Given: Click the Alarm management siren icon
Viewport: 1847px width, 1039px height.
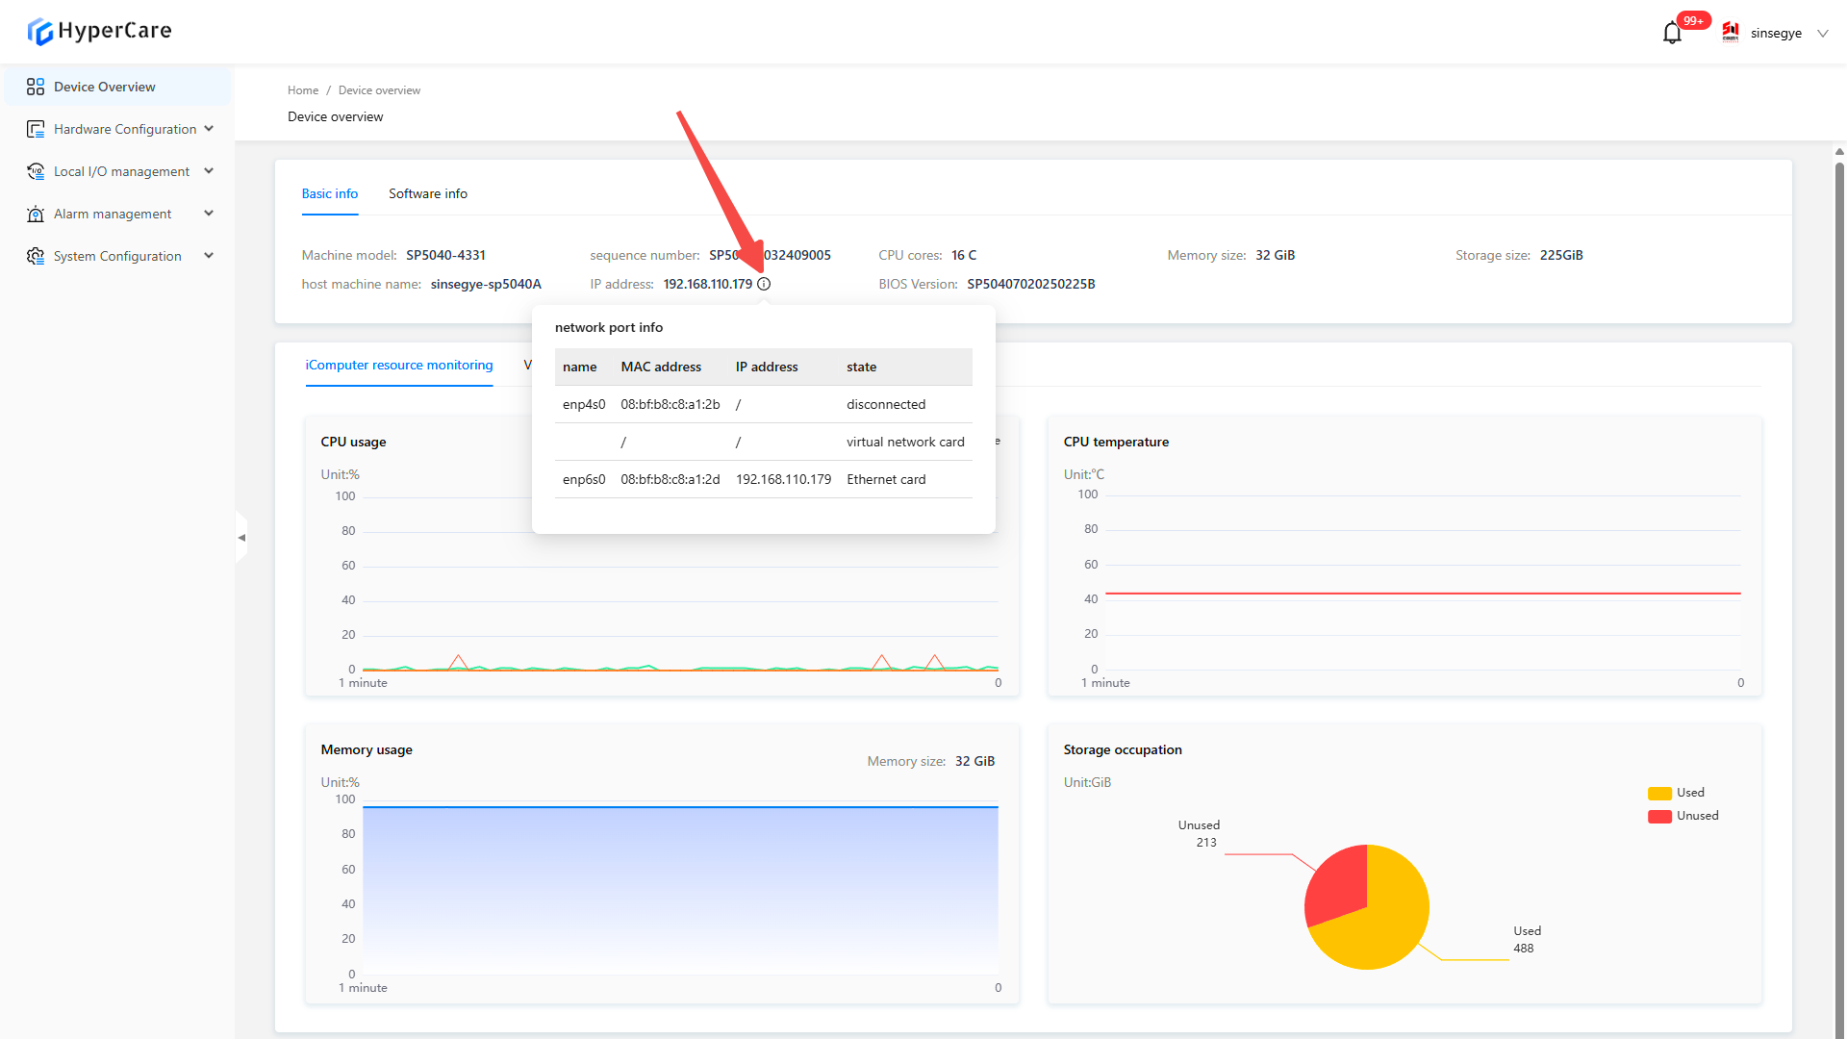Looking at the screenshot, I should point(36,214).
